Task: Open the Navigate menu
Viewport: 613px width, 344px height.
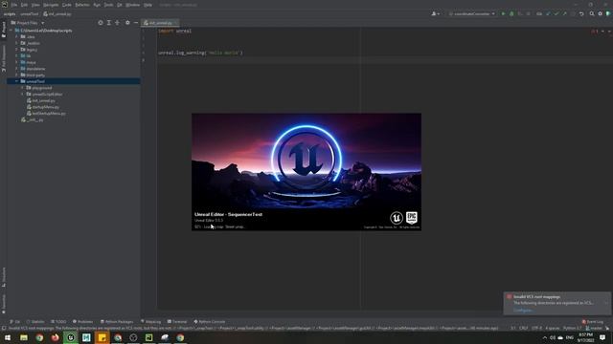Action: pyautogui.click(x=51, y=5)
